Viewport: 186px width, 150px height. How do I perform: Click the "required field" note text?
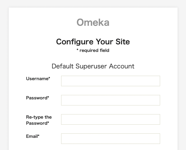click(94, 50)
